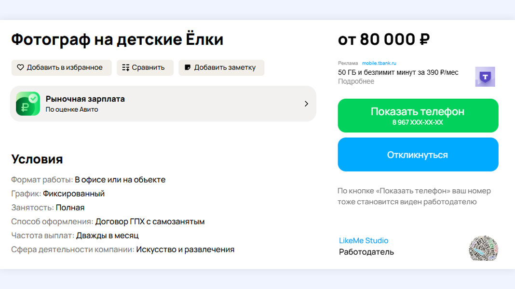Screen dimensions: 515x289
Task: Click the job title Фотограф на детские Ёлки
Action: 117,39
